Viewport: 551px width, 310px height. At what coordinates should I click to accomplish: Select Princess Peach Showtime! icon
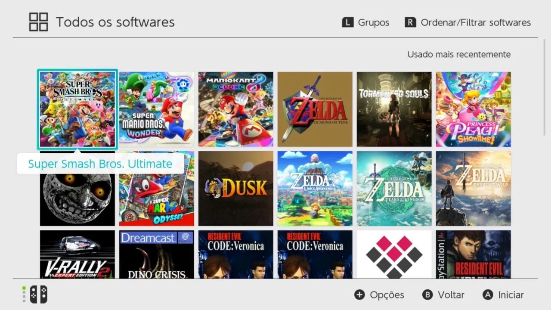[x=474, y=109]
